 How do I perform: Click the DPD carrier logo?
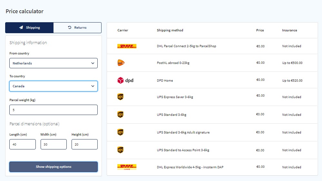coord(125,81)
